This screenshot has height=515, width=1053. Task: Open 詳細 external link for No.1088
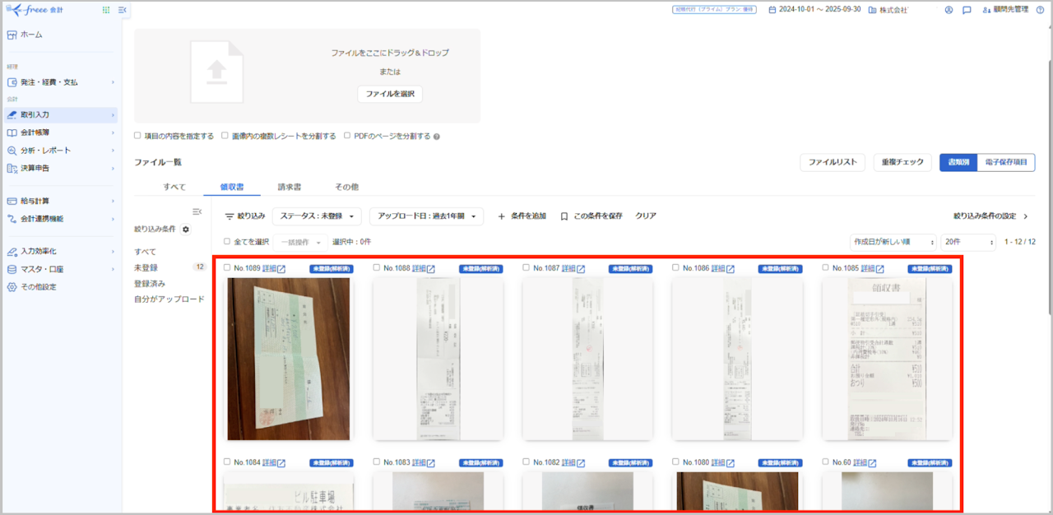click(424, 268)
